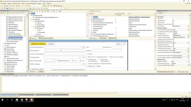Image resolution: width=191 pixels, height=107 pixels.
Task: Click Открыть link for Состав команд property
Action: [175, 34]
